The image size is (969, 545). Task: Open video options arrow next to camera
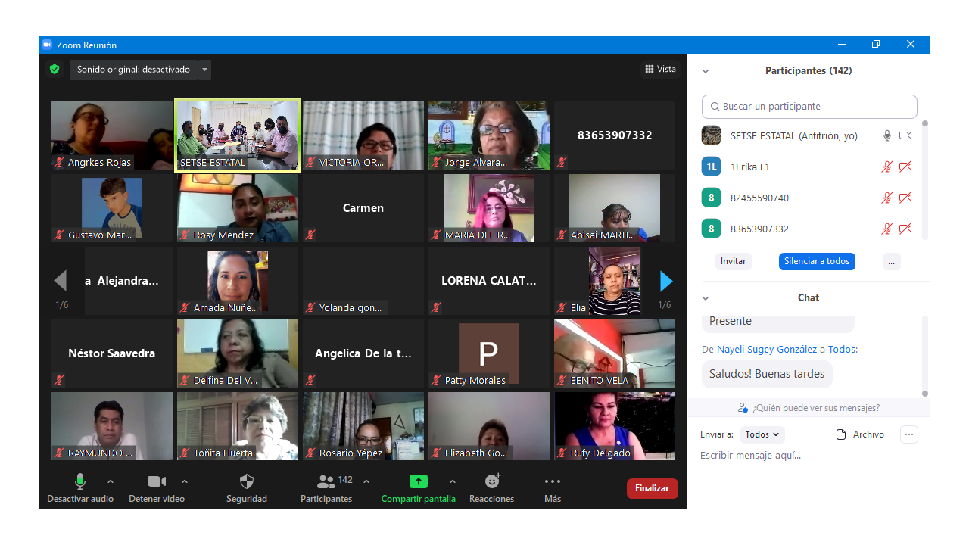tap(185, 481)
